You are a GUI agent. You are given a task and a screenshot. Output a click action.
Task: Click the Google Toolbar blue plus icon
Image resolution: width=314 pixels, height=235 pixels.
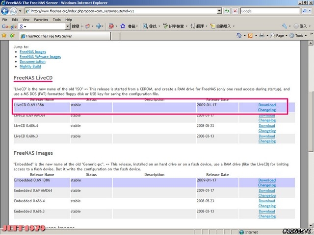tap(99, 26)
